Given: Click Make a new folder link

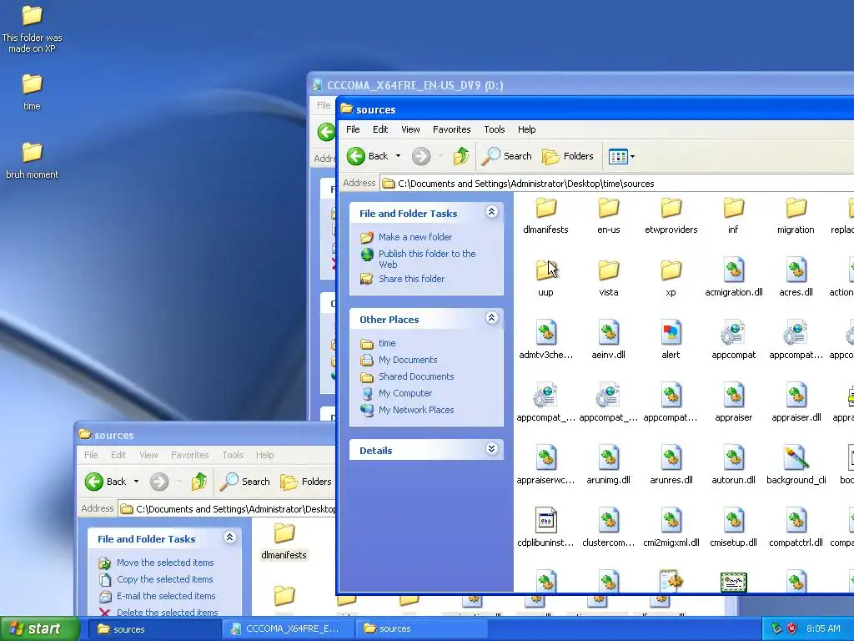Looking at the screenshot, I should [x=415, y=237].
